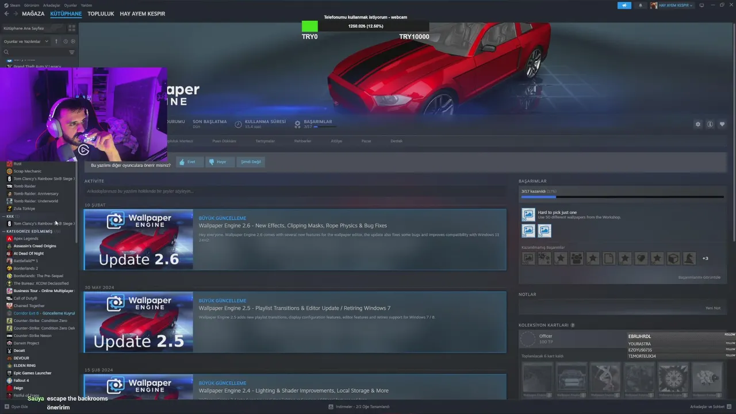Open the Steam menu
736x414 pixels.
pyautogui.click(x=13, y=5)
